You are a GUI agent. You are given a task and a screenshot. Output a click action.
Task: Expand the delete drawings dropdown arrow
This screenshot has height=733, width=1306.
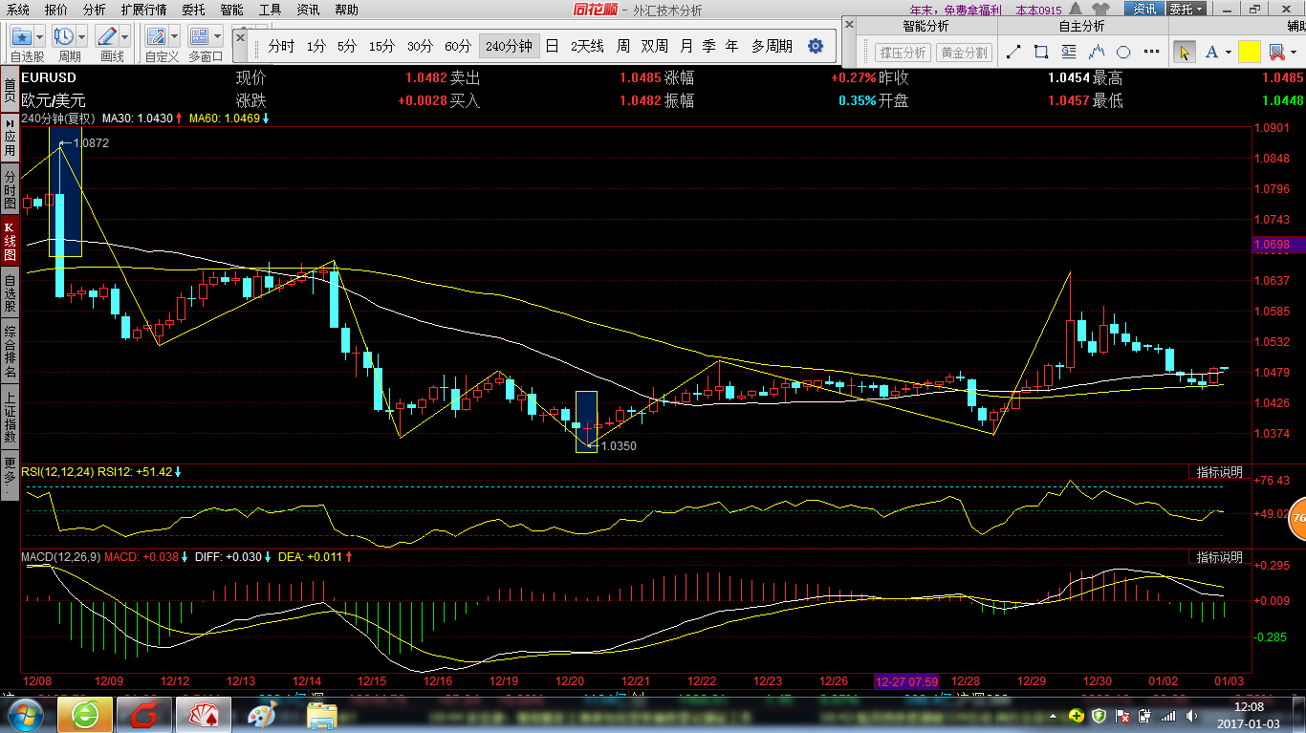coord(1292,53)
